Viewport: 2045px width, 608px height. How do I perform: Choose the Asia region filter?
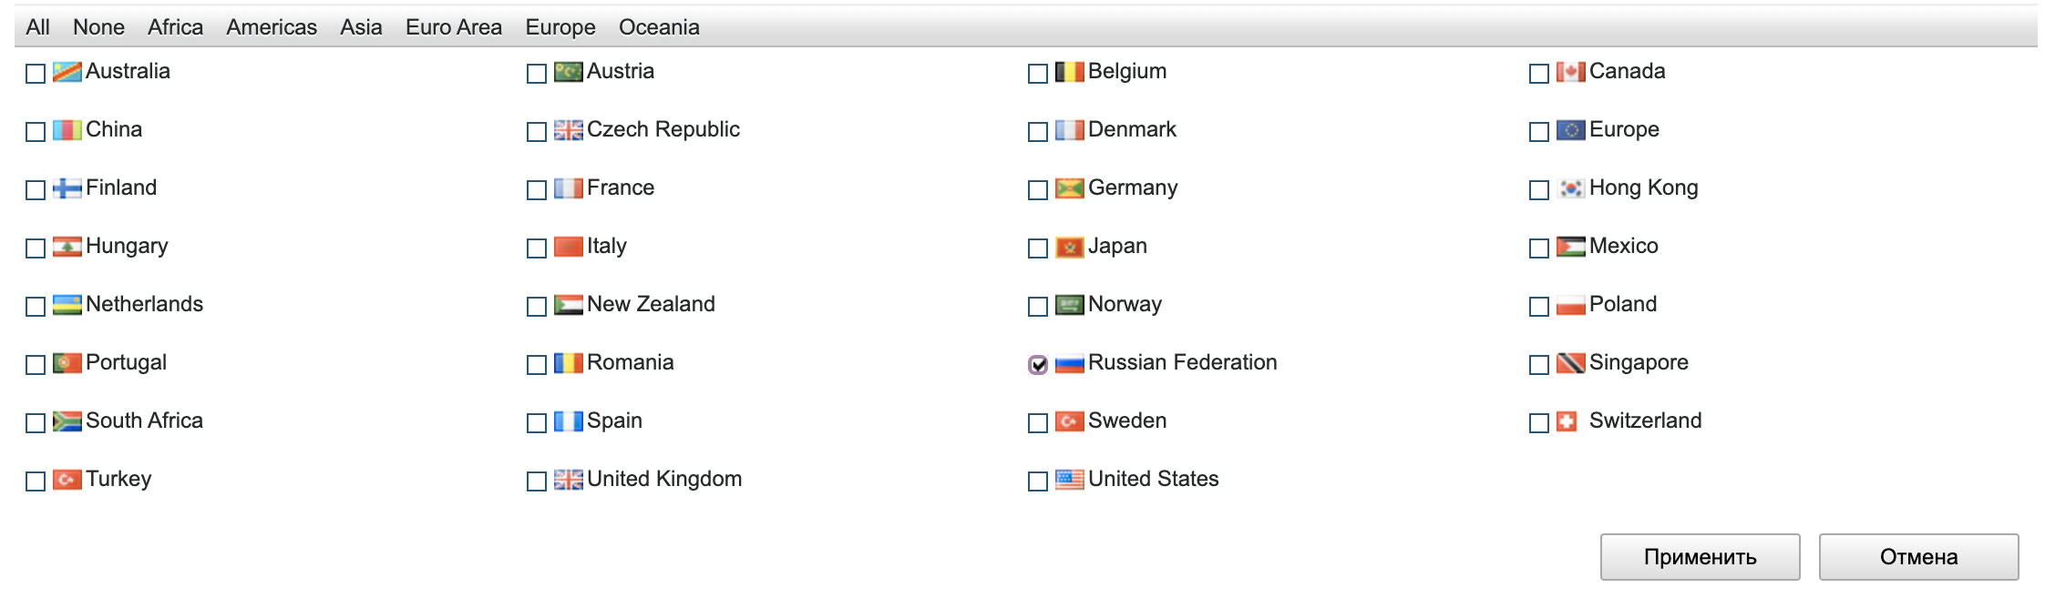click(361, 27)
